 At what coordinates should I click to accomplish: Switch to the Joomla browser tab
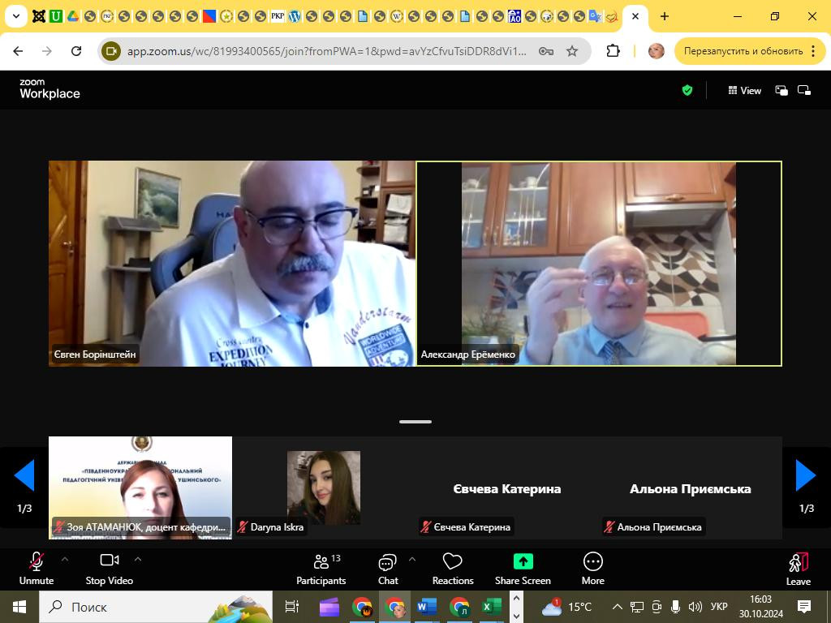[x=39, y=16]
